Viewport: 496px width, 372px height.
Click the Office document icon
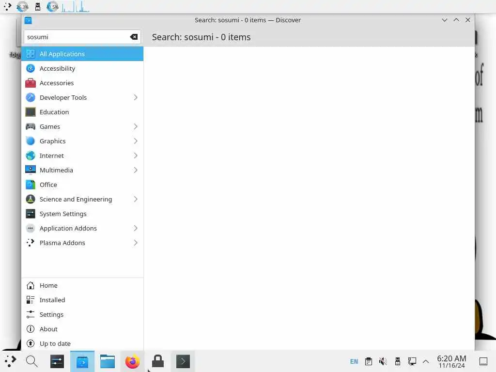(31, 185)
